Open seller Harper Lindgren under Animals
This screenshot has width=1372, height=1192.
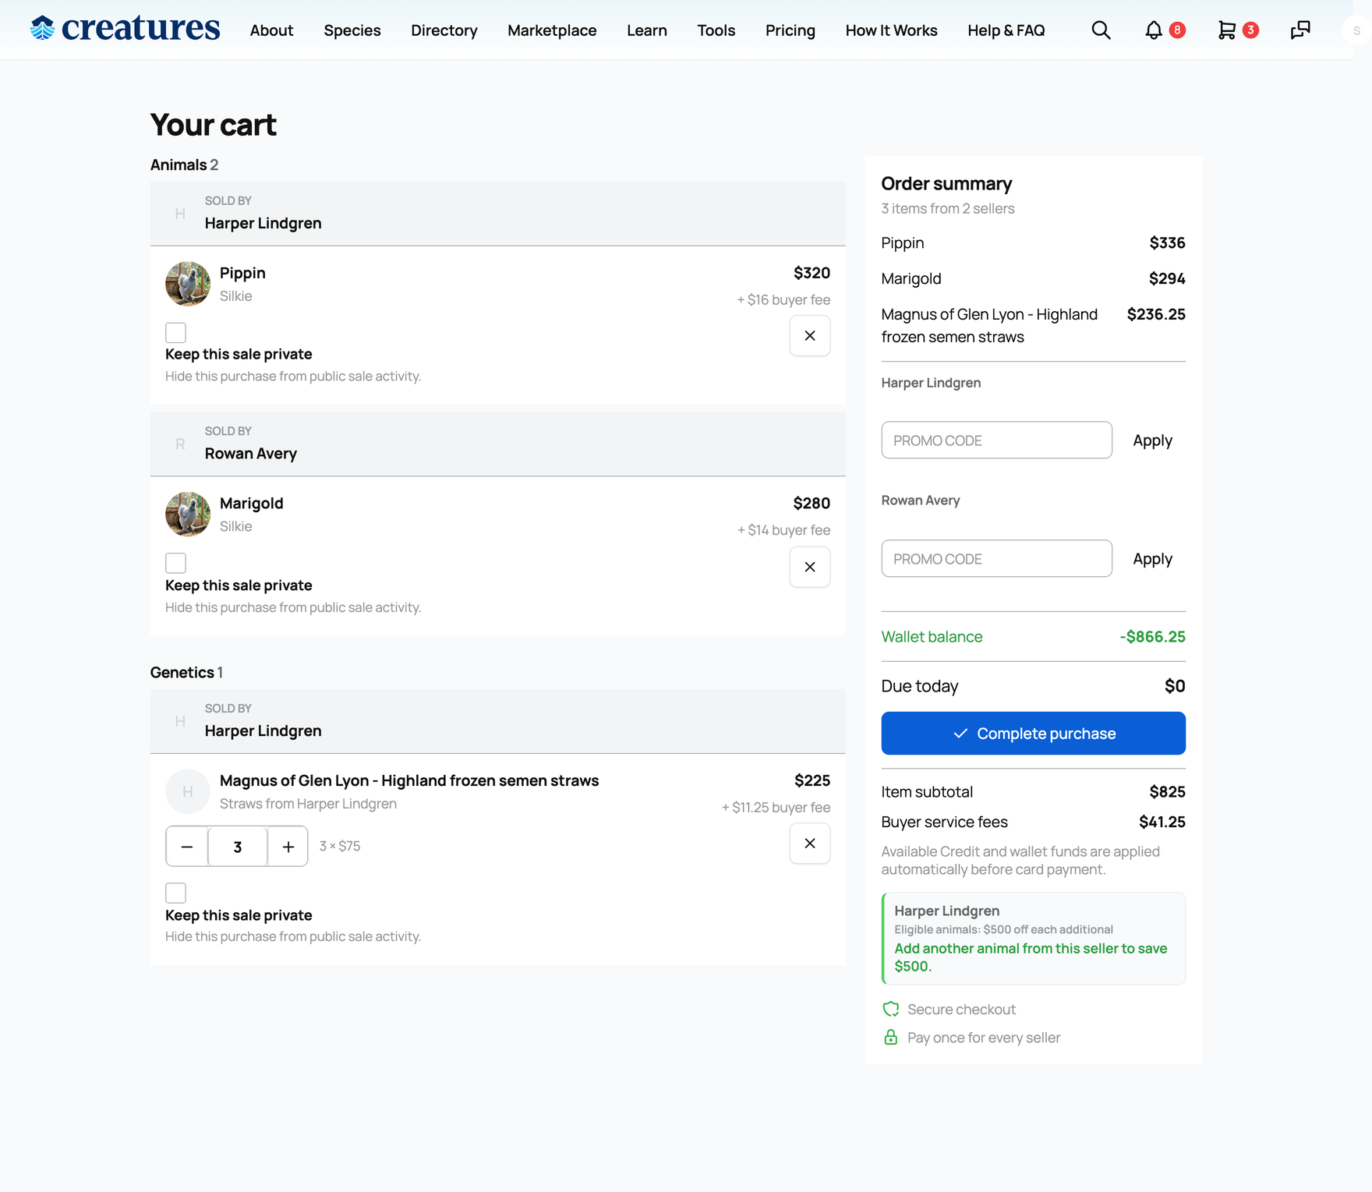[263, 223]
